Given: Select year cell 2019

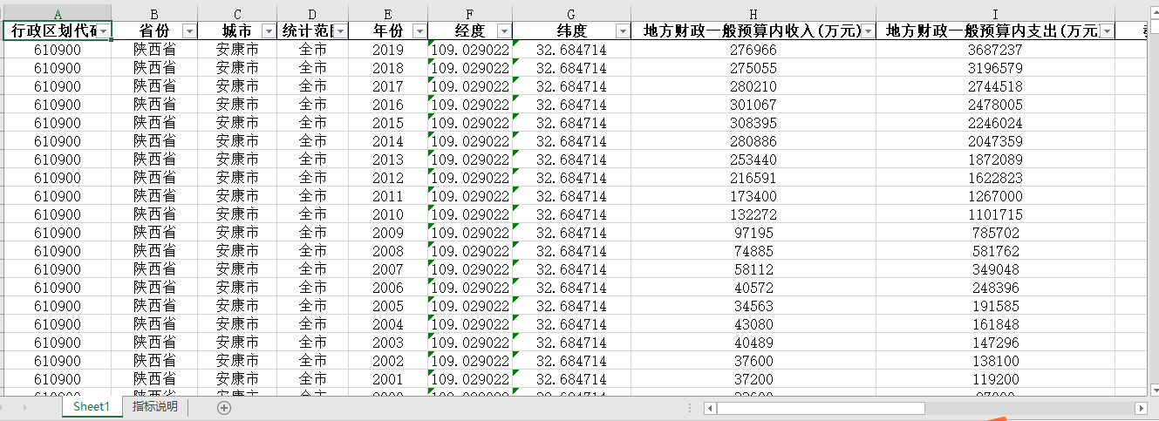Looking at the screenshot, I should pos(387,50).
